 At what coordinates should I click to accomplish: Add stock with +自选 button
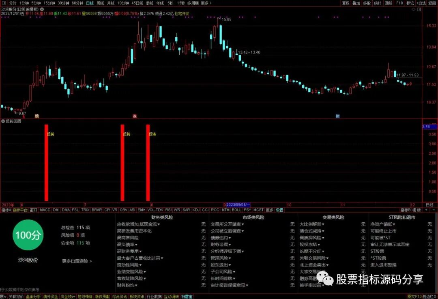[x=421, y=3]
